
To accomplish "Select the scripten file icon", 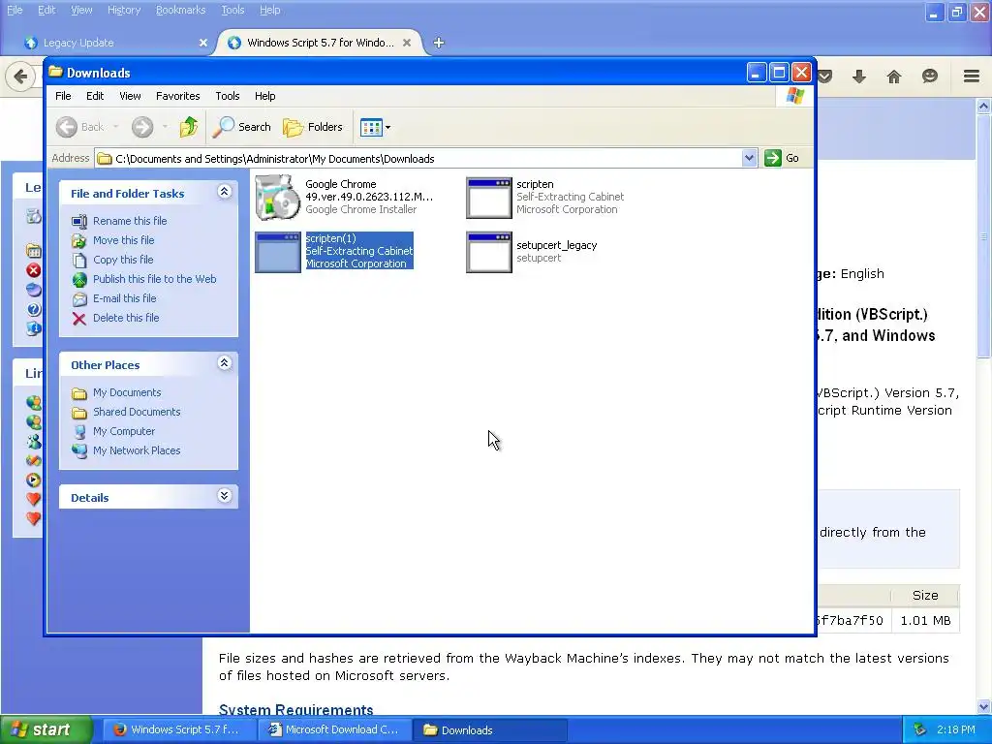I will [x=488, y=198].
